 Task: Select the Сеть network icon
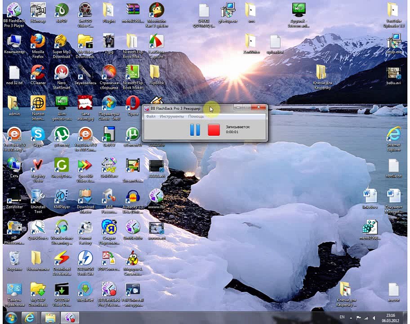point(14,168)
